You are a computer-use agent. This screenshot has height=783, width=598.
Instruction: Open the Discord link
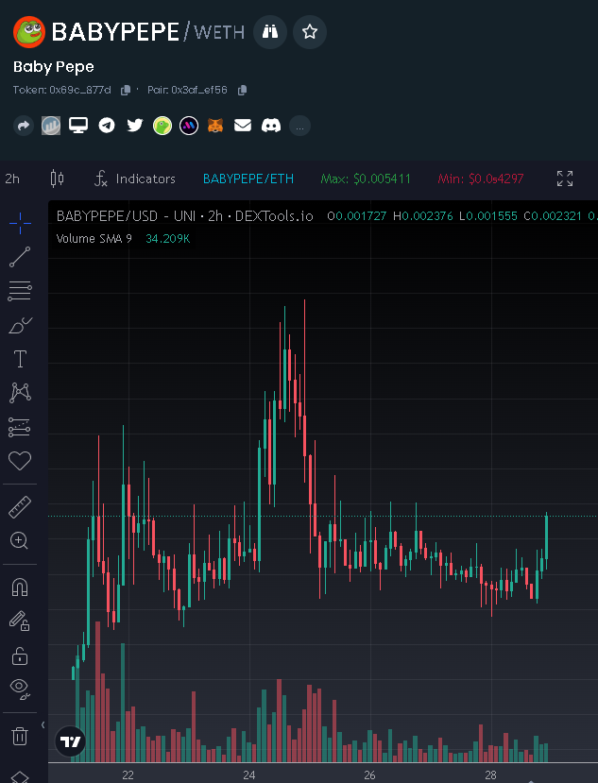(271, 126)
